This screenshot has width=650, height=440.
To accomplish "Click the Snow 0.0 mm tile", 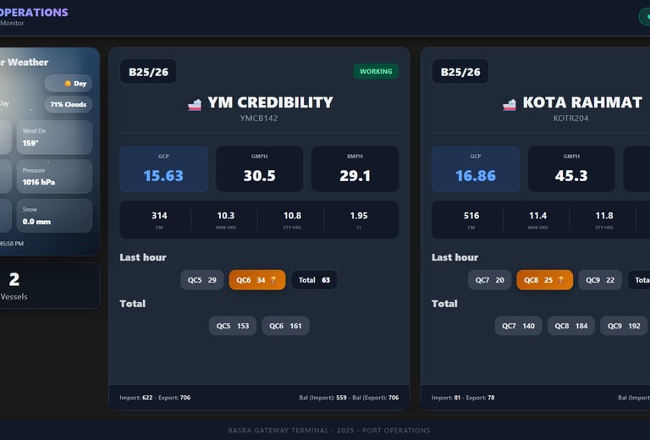I will [54, 216].
